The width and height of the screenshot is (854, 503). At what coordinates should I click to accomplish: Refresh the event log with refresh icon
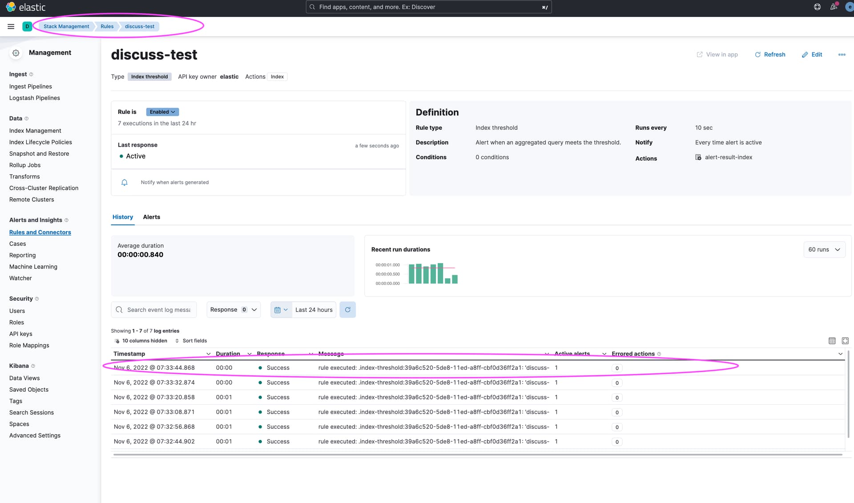pos(347,310)
